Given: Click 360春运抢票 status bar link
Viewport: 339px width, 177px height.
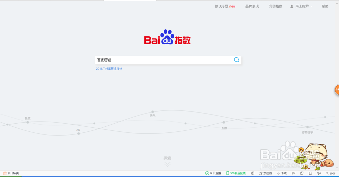Looking at the screenshot, I should pyautogui.click(x=236, y=173).
